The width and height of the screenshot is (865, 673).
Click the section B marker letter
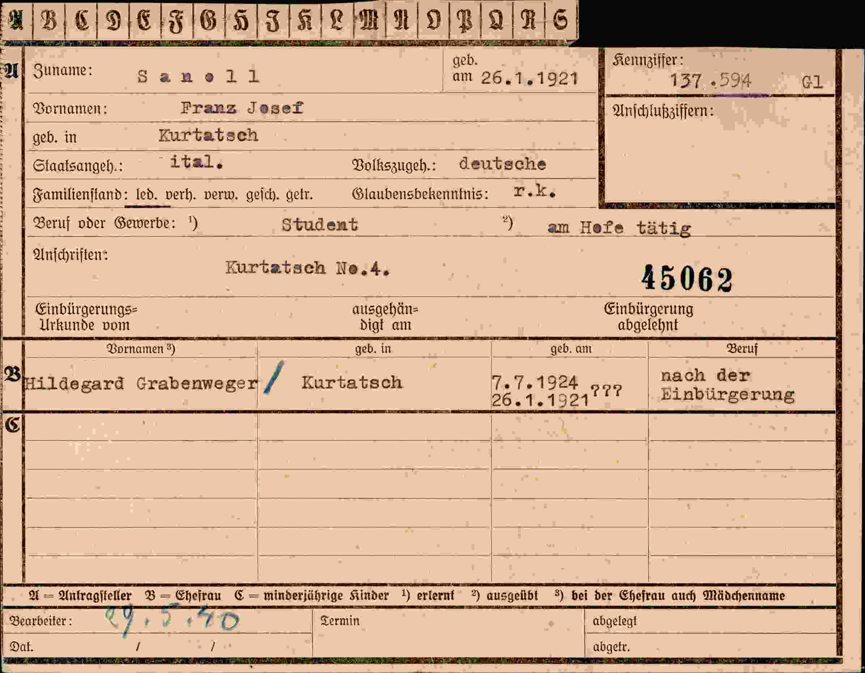[x=12, y=374]
